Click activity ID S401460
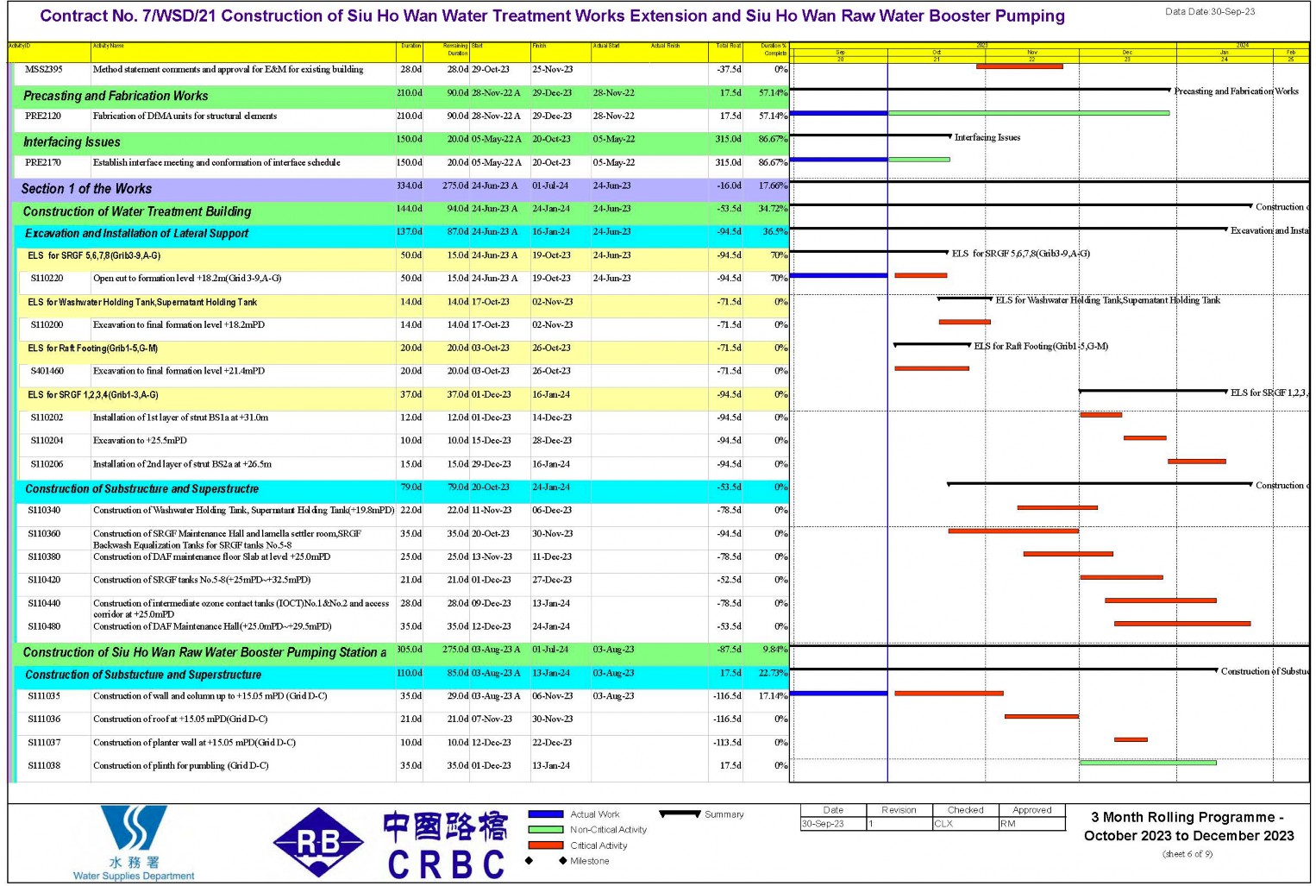This screenshot has width=1316, height=886. (x=47, y=371)
